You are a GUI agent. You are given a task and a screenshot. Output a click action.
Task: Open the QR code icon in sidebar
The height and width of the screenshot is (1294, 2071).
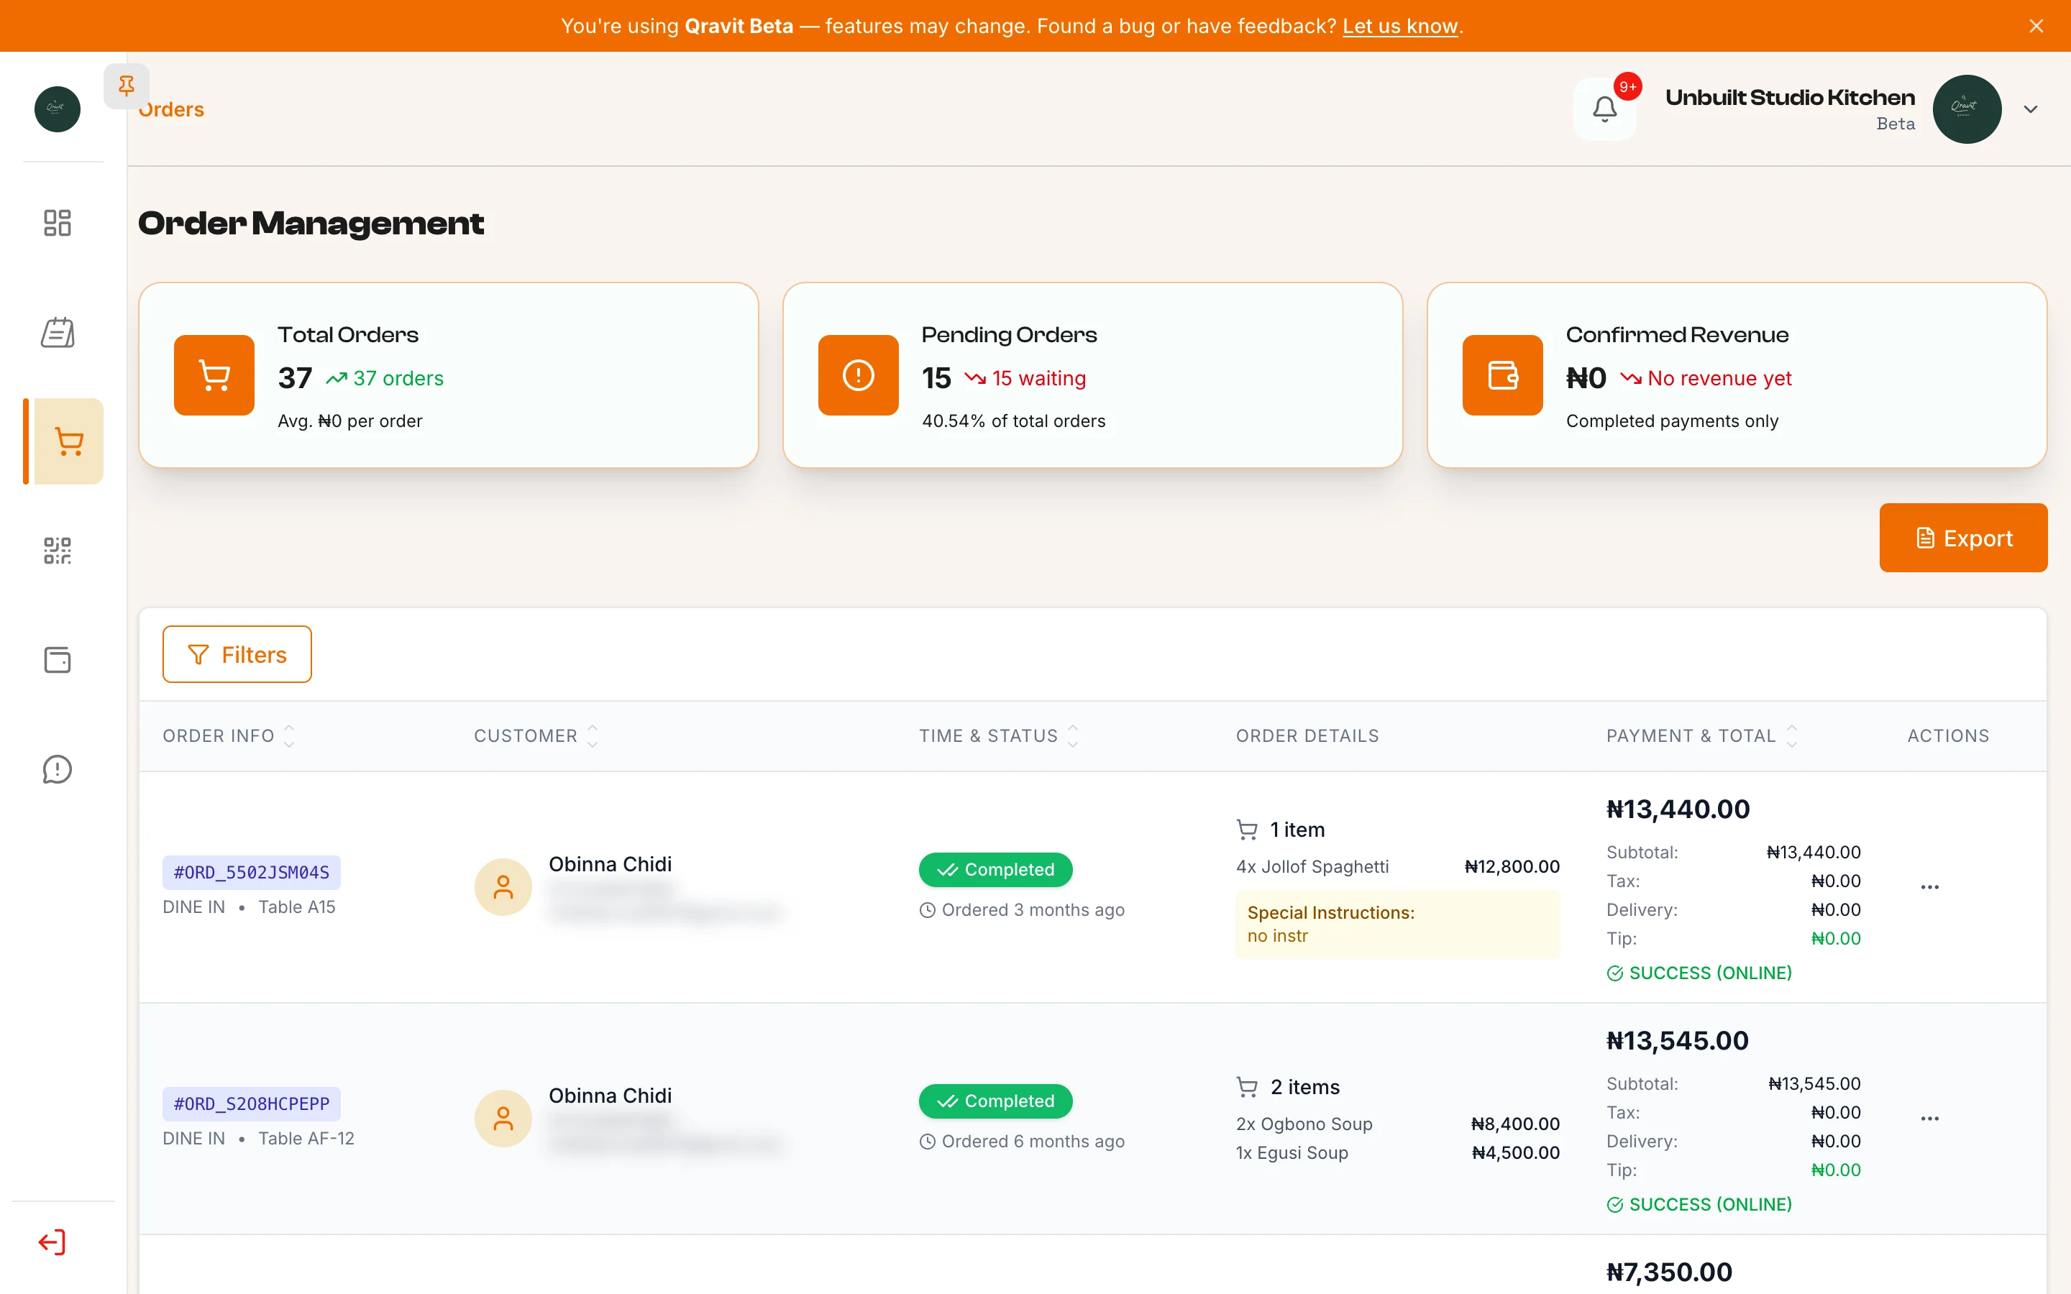coord(58,550)
